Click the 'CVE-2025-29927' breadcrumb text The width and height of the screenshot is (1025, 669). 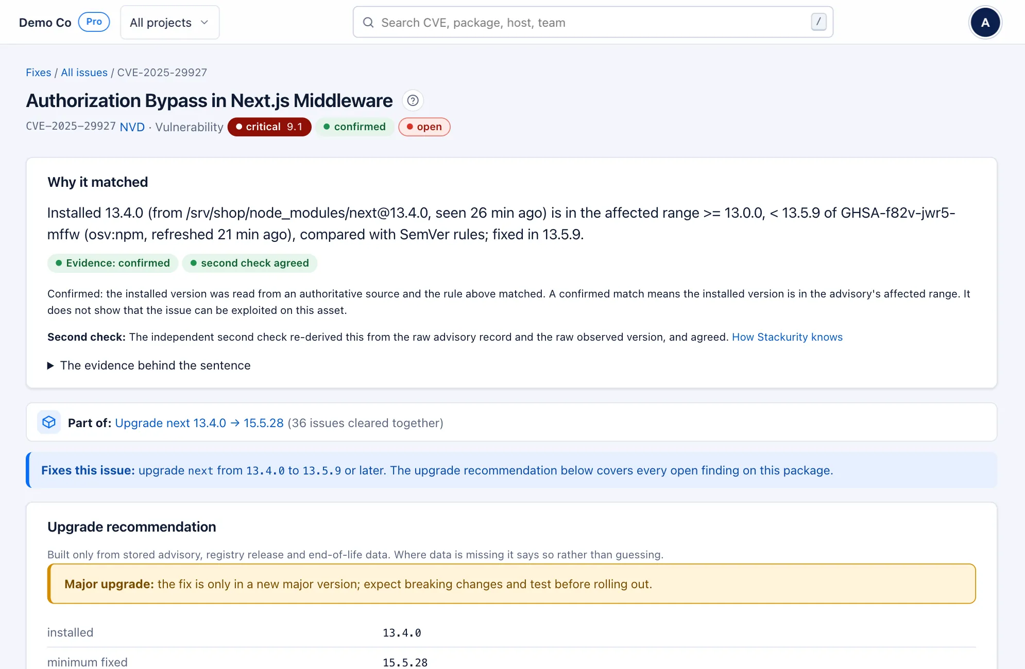162,73
